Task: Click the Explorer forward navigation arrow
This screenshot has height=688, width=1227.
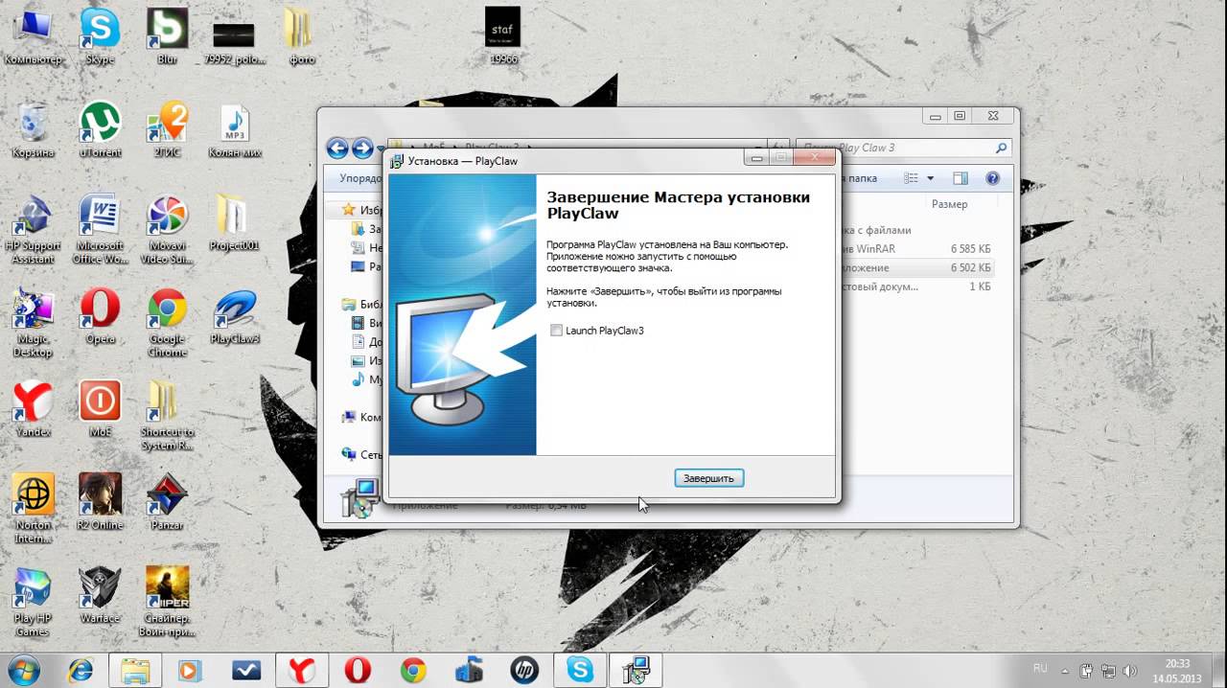Action: 362,148
